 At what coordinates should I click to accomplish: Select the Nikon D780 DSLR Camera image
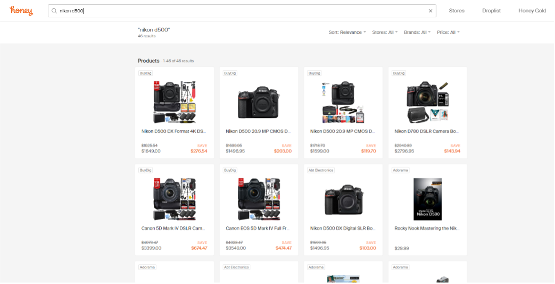tap(427, 102)
